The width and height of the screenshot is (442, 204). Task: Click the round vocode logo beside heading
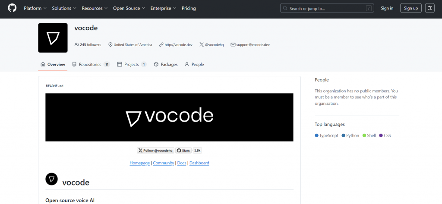pos(52,179)
